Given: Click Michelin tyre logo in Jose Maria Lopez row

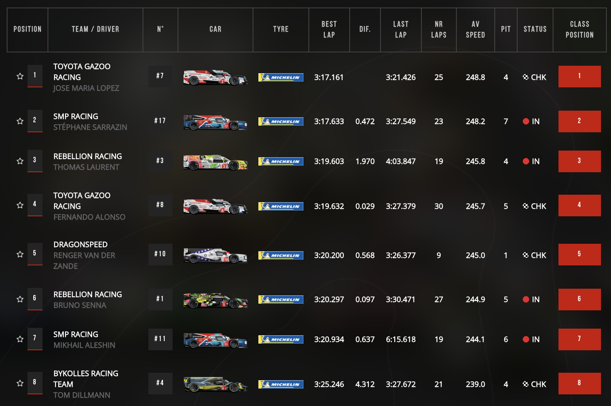Looking at the screenshot, I should (x=281, y=77).
